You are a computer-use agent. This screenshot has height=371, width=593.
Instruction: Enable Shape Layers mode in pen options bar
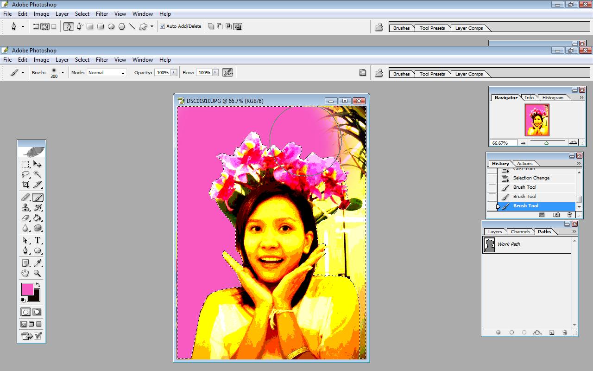coord(36,26)
